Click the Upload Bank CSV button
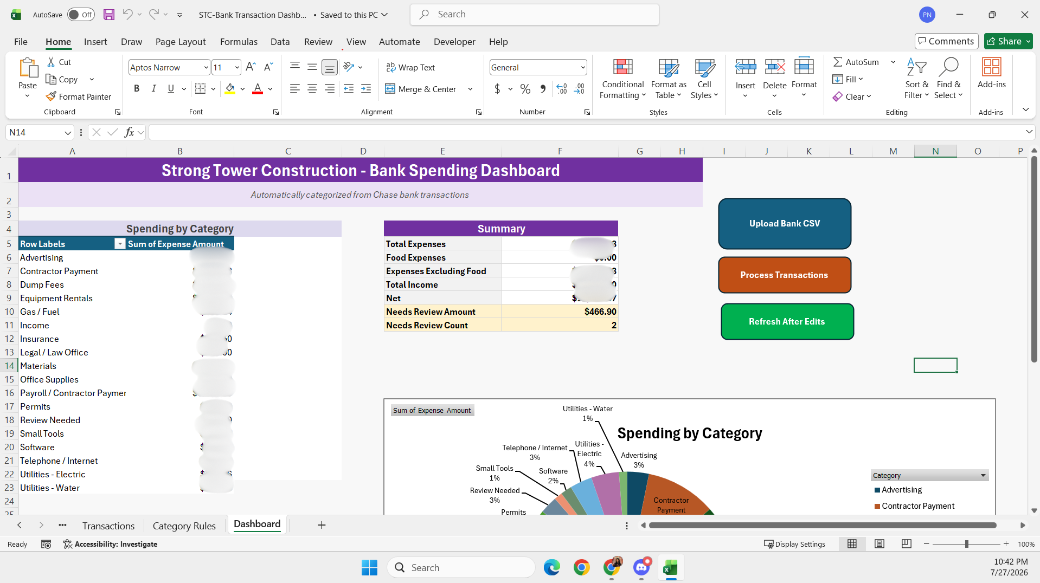Image resolution: width=1040 pixels, height=583 pixels. [785, 223]
